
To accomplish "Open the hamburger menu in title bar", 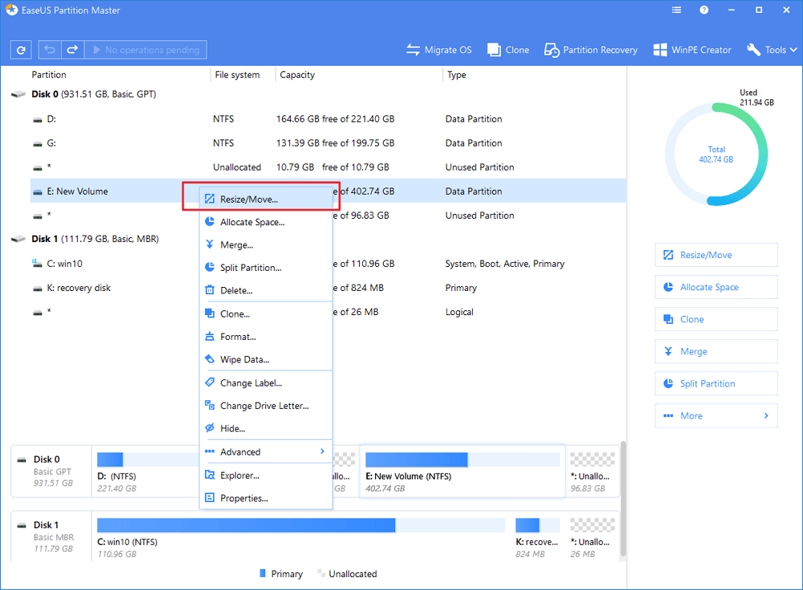I will [x=676, y=10].
